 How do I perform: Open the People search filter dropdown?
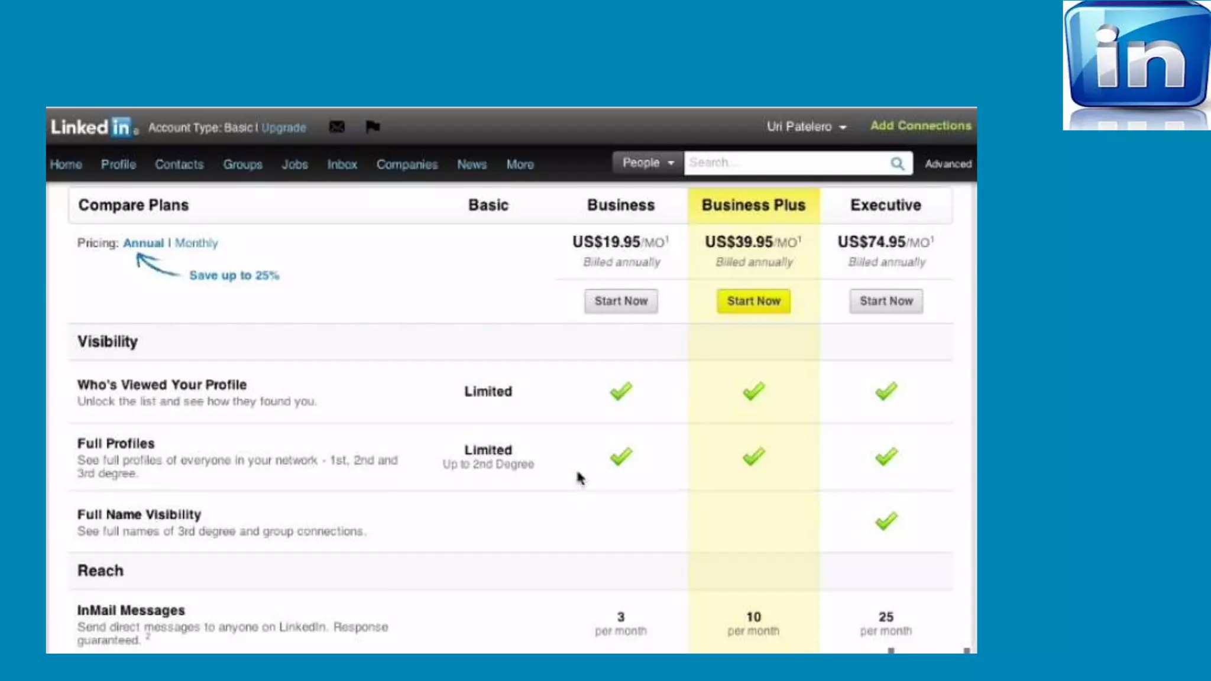647,163
